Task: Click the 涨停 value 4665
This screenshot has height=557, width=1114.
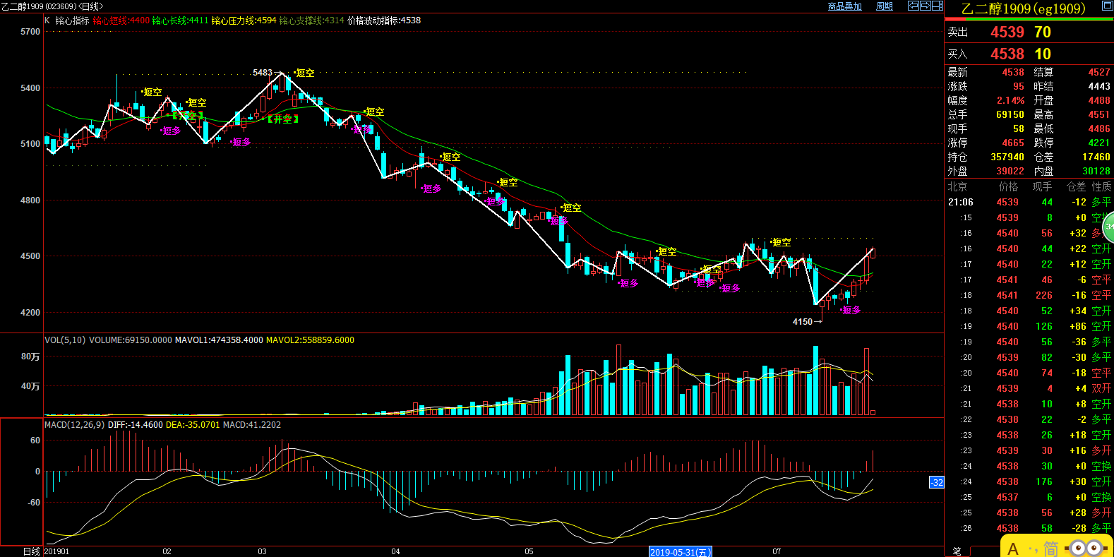Action: click(x=1012, y=143)
